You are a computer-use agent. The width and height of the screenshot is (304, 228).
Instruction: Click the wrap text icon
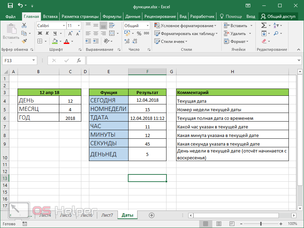[113, 25]
